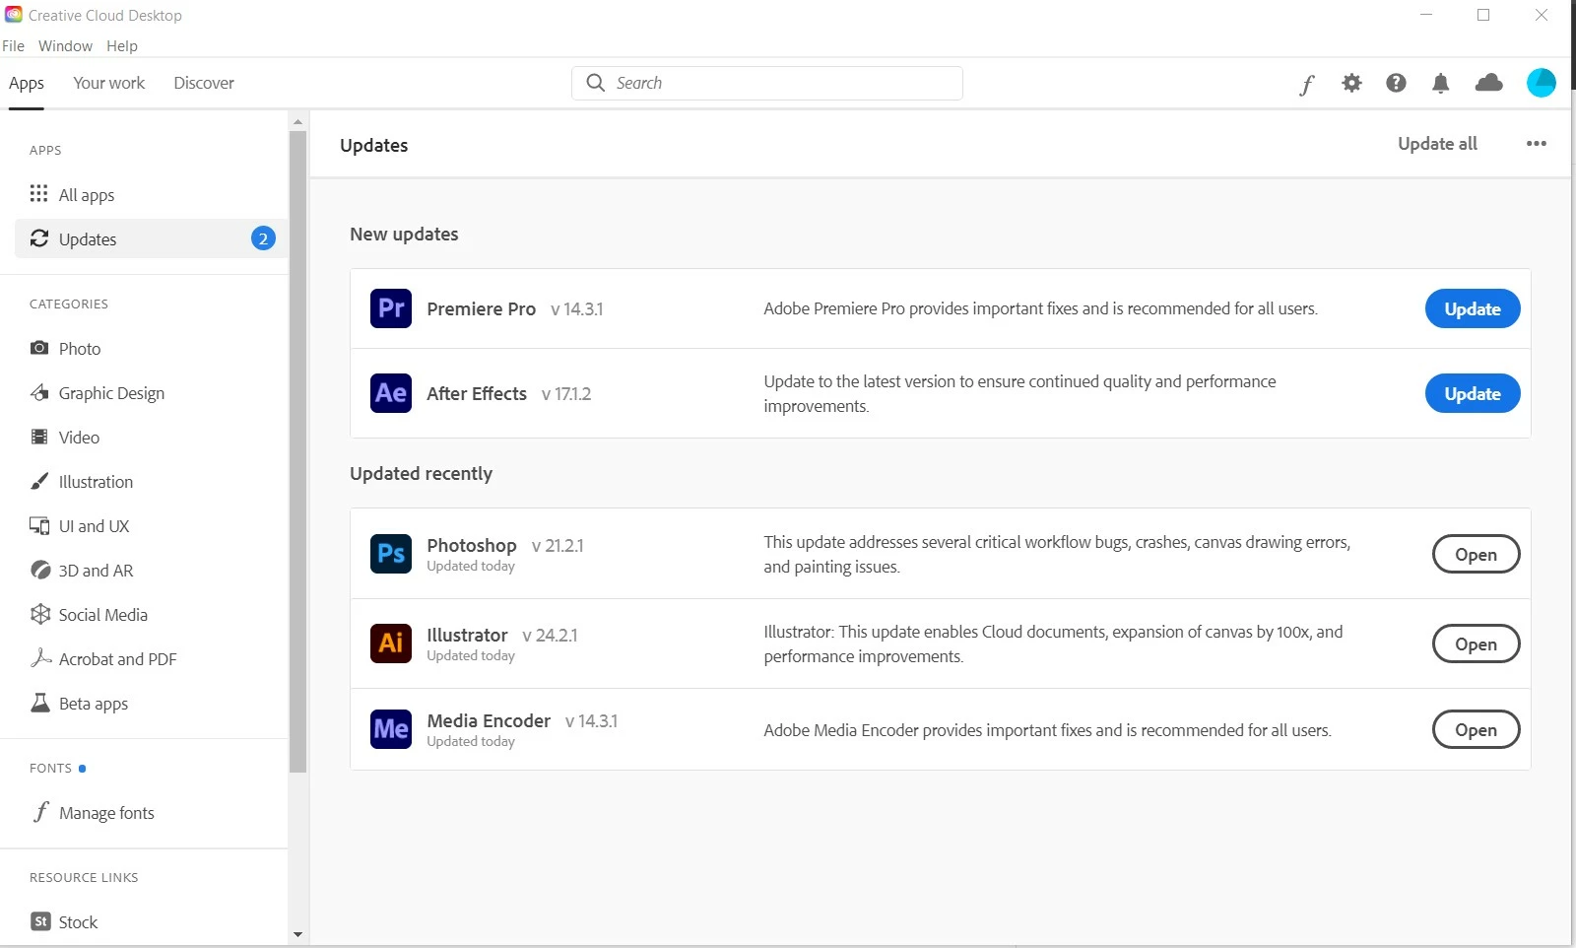This screenshot has height=948, width=1576.
Task: Click in the Search field
Action: [x=767, y=83]
